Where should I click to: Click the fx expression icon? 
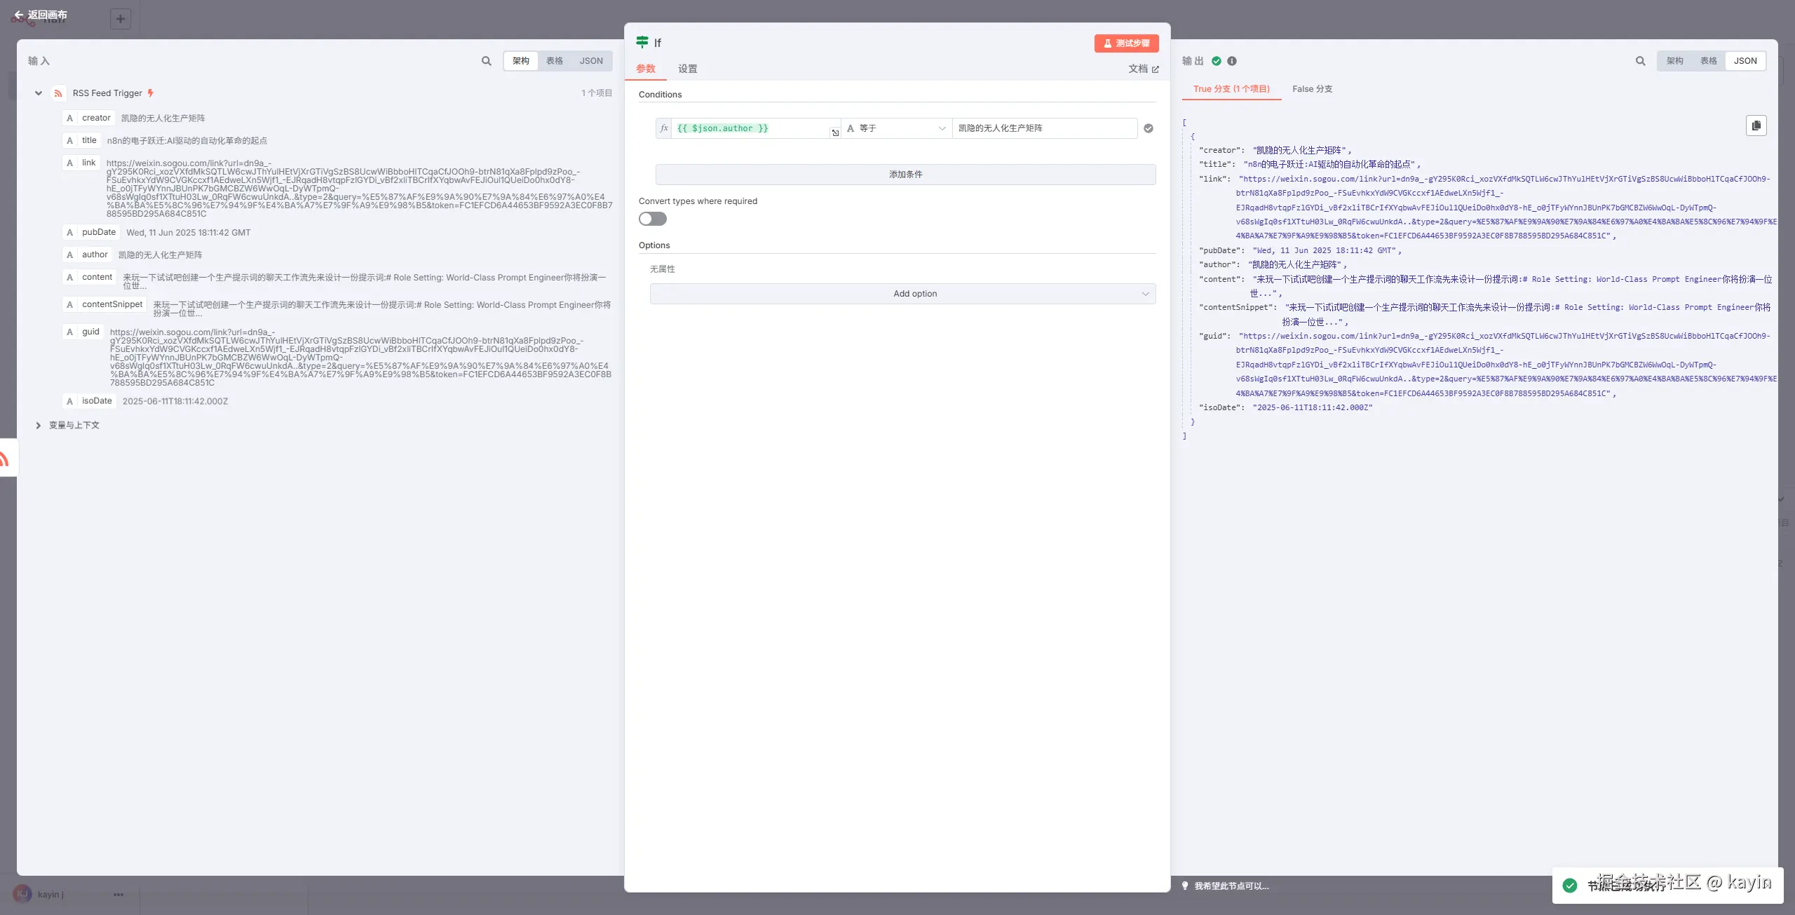tap(664, 128)
